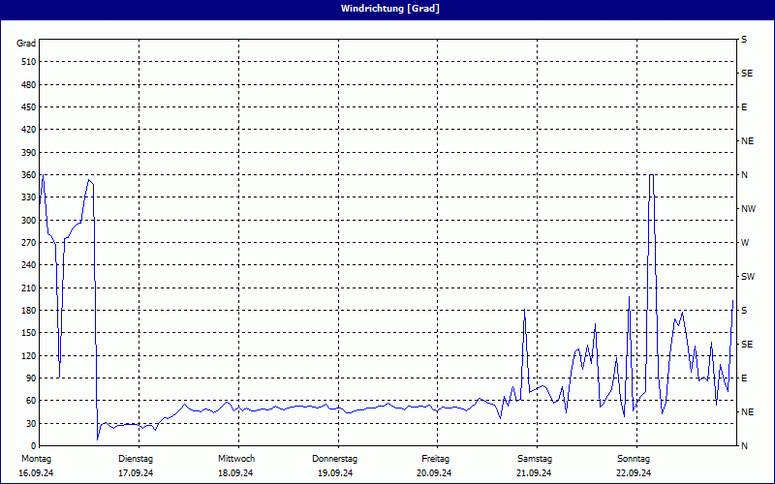Image resolution: width=775 pixels, height=484 pixels.
Task: Click the E compass label beside the 450 gridline
Action: [744, 107]
